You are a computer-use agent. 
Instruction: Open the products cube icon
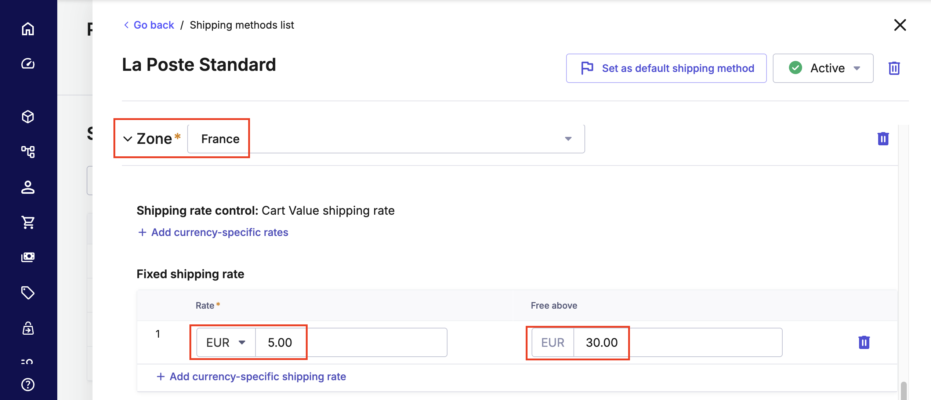(x=28, y=117)
